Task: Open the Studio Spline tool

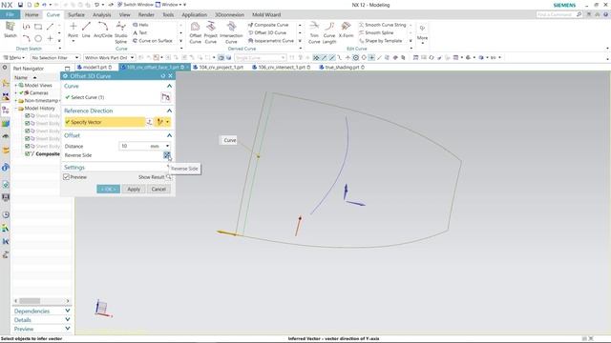Action: tap(121, 32)
